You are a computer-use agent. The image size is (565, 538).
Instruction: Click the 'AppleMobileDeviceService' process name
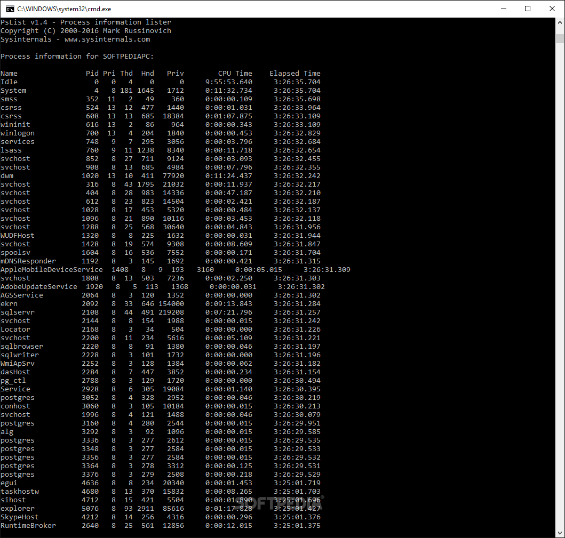[52, 270]
